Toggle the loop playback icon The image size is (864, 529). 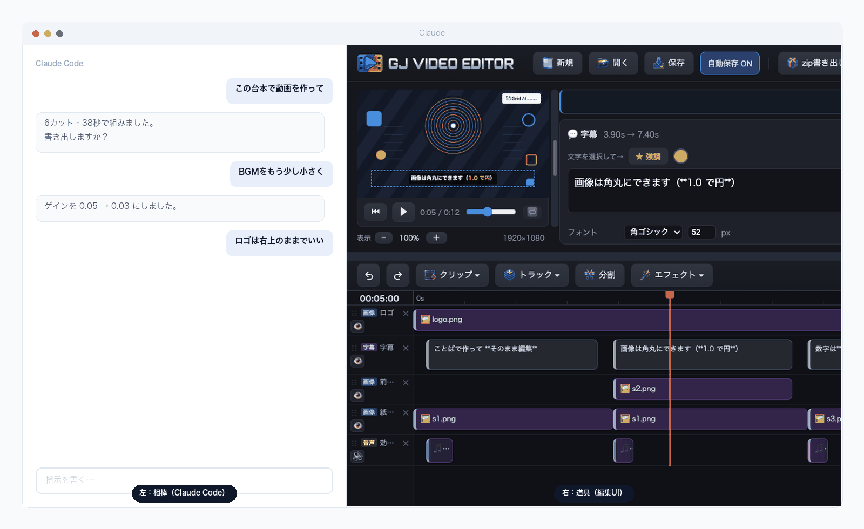coord(532,212)
